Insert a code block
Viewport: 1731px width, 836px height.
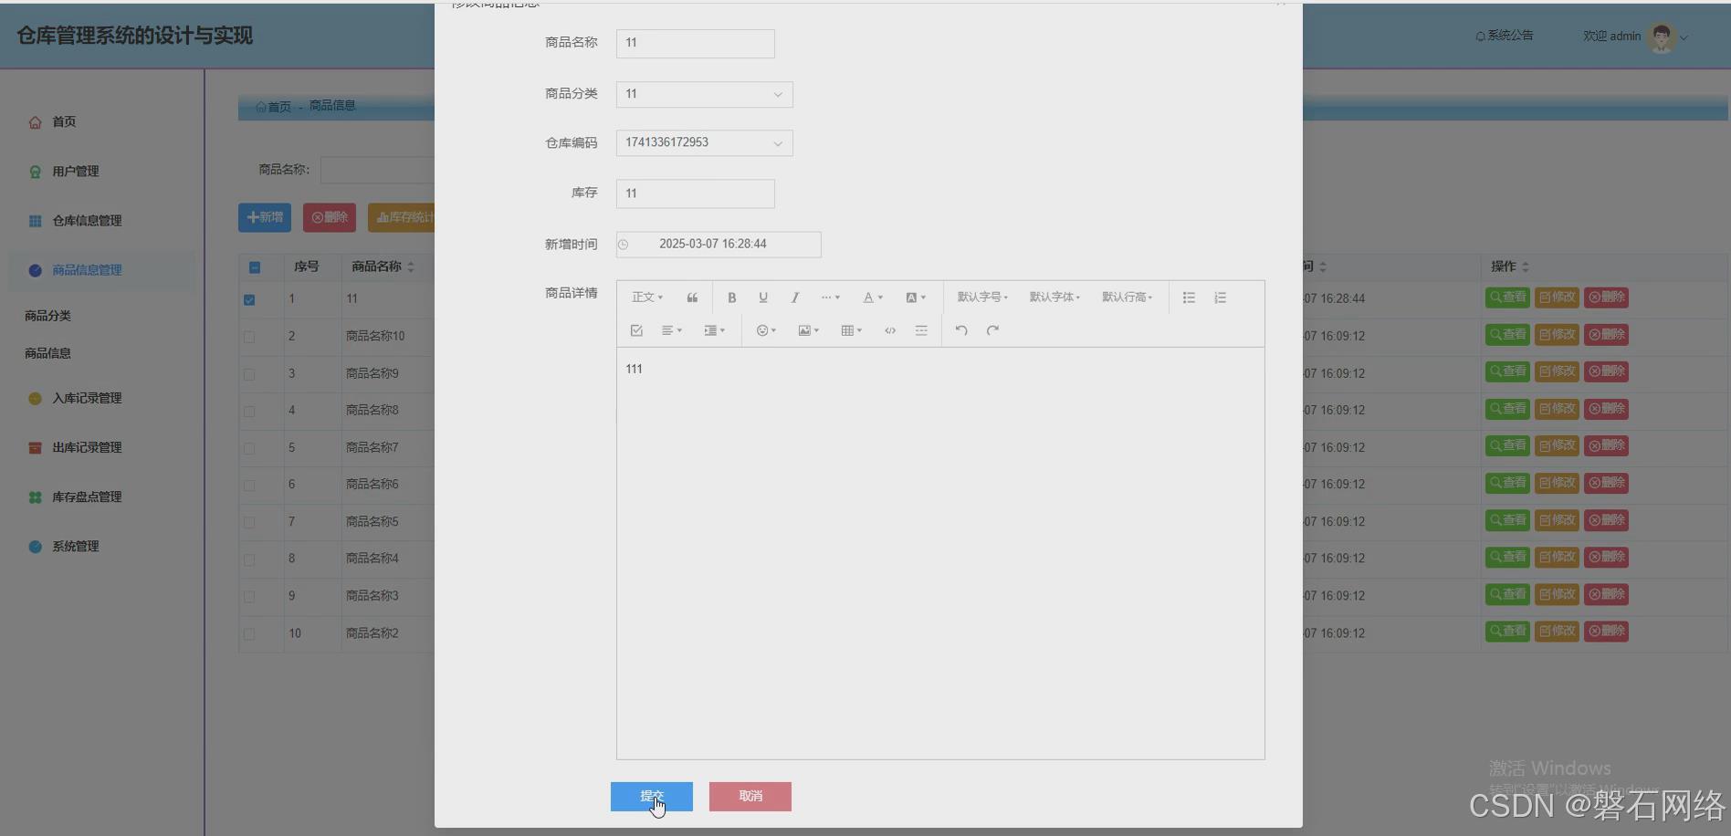890,330
